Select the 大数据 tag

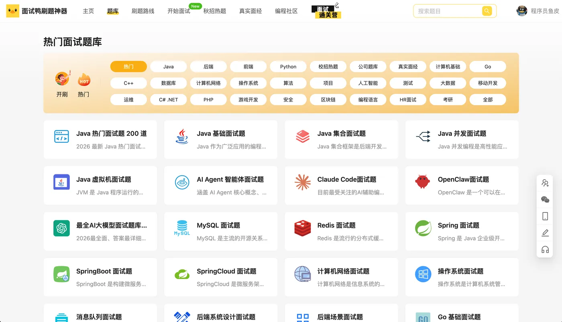(448, 83)
